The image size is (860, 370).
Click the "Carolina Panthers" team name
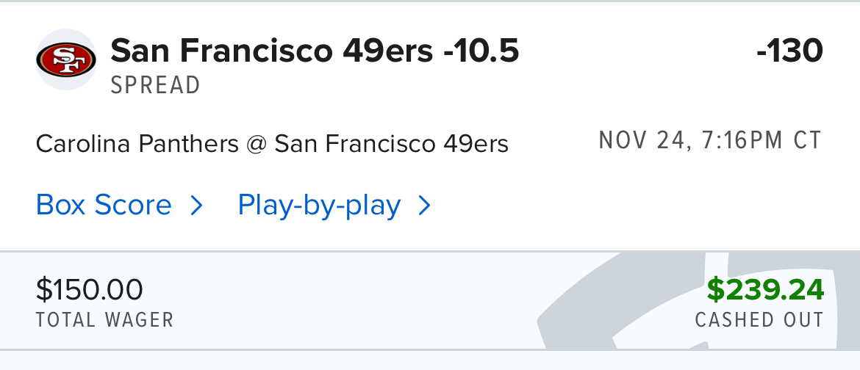pos(137,144)
